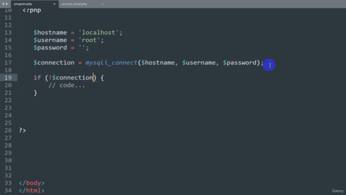Go to previous tab with left arrow
This screenshot has height=195, width=346.
pyautogui.click(x=3, y=4)
